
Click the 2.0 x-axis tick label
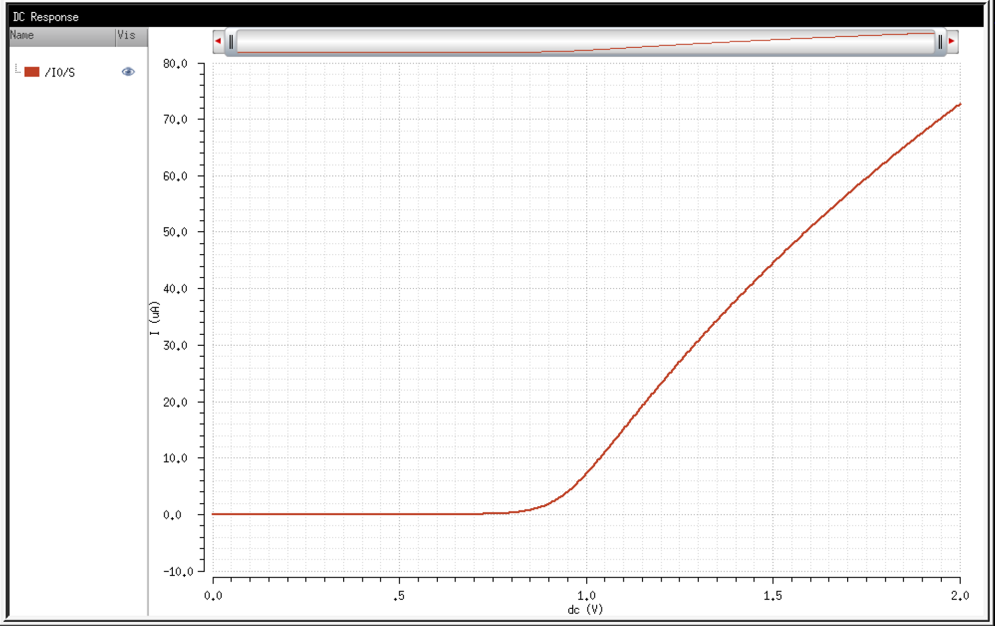(960, 595)
